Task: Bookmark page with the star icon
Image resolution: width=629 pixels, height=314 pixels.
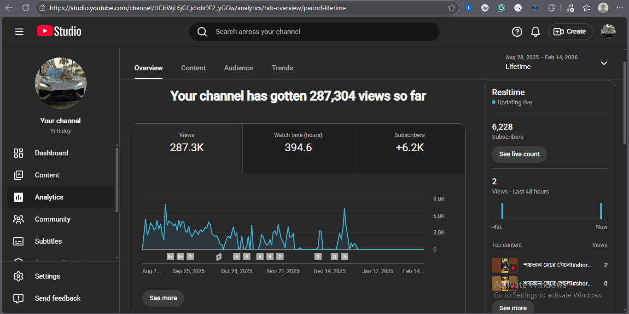Action: pyautogui.click(x=452, y=8)
